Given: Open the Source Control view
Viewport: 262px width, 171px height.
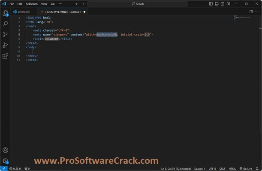Looking at the screenshot, I should 5,35.
